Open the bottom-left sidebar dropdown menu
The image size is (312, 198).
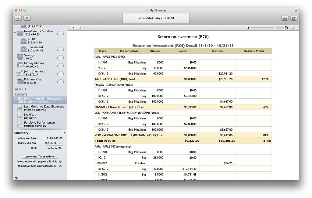tap(16, 178)
